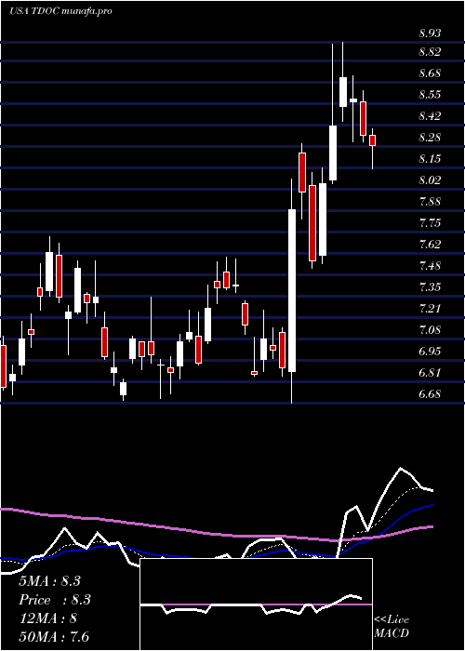Click the 8.55 price axis label
The image size is (465, 651).
(430, 95)
